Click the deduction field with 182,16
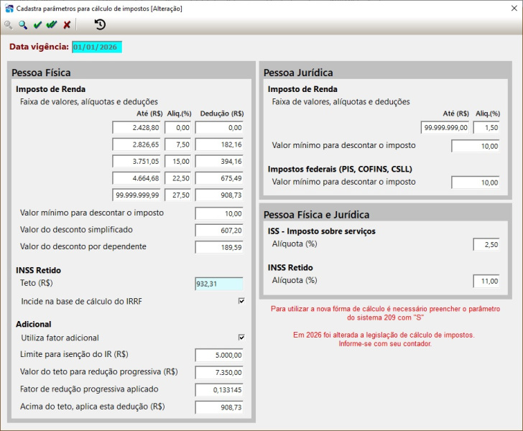The image size is (523, 431). tap(219, 144)
